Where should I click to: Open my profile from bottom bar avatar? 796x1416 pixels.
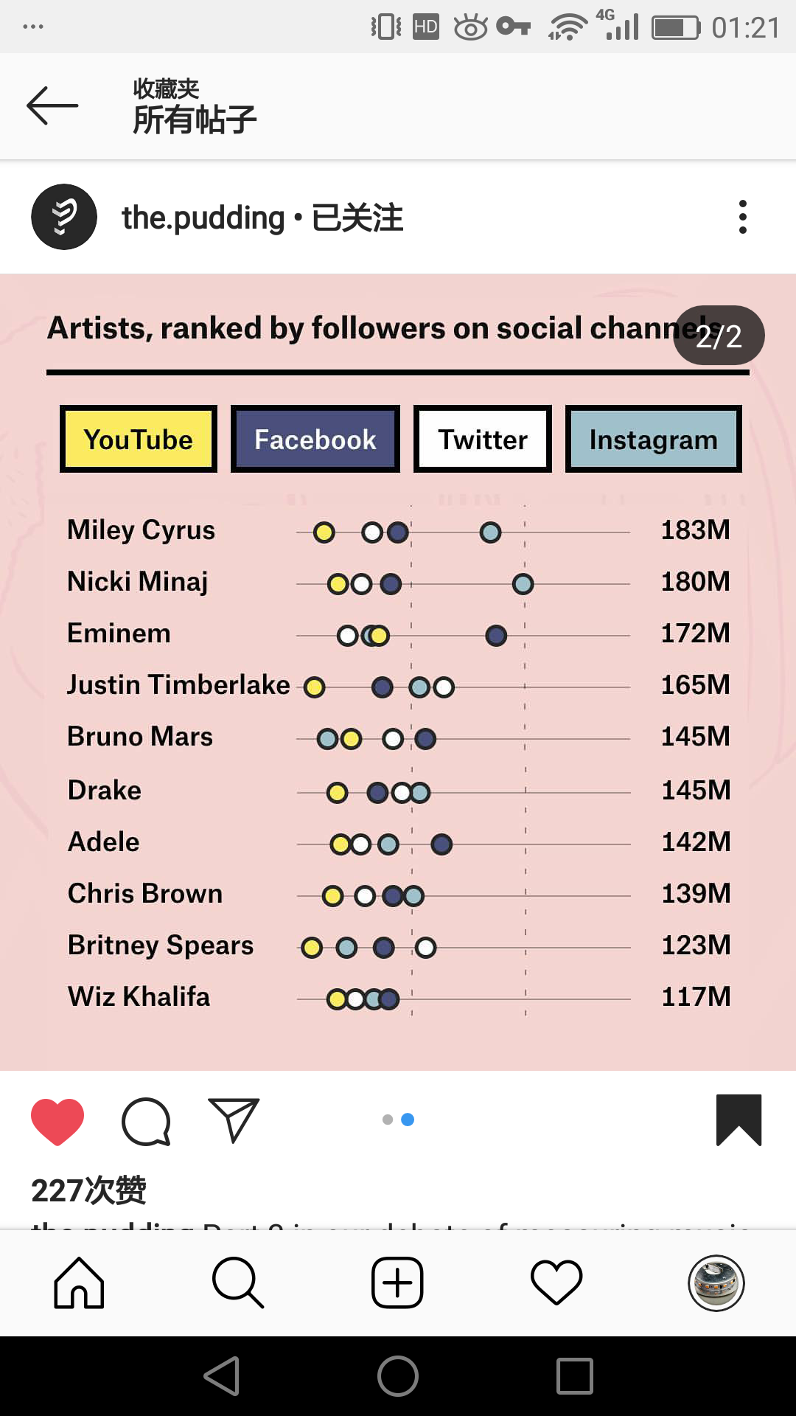click(716, 1283)
